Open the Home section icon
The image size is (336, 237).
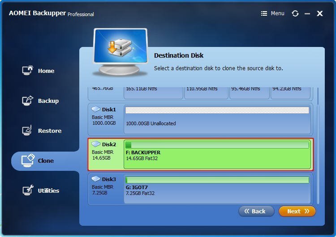coord(27,70)
